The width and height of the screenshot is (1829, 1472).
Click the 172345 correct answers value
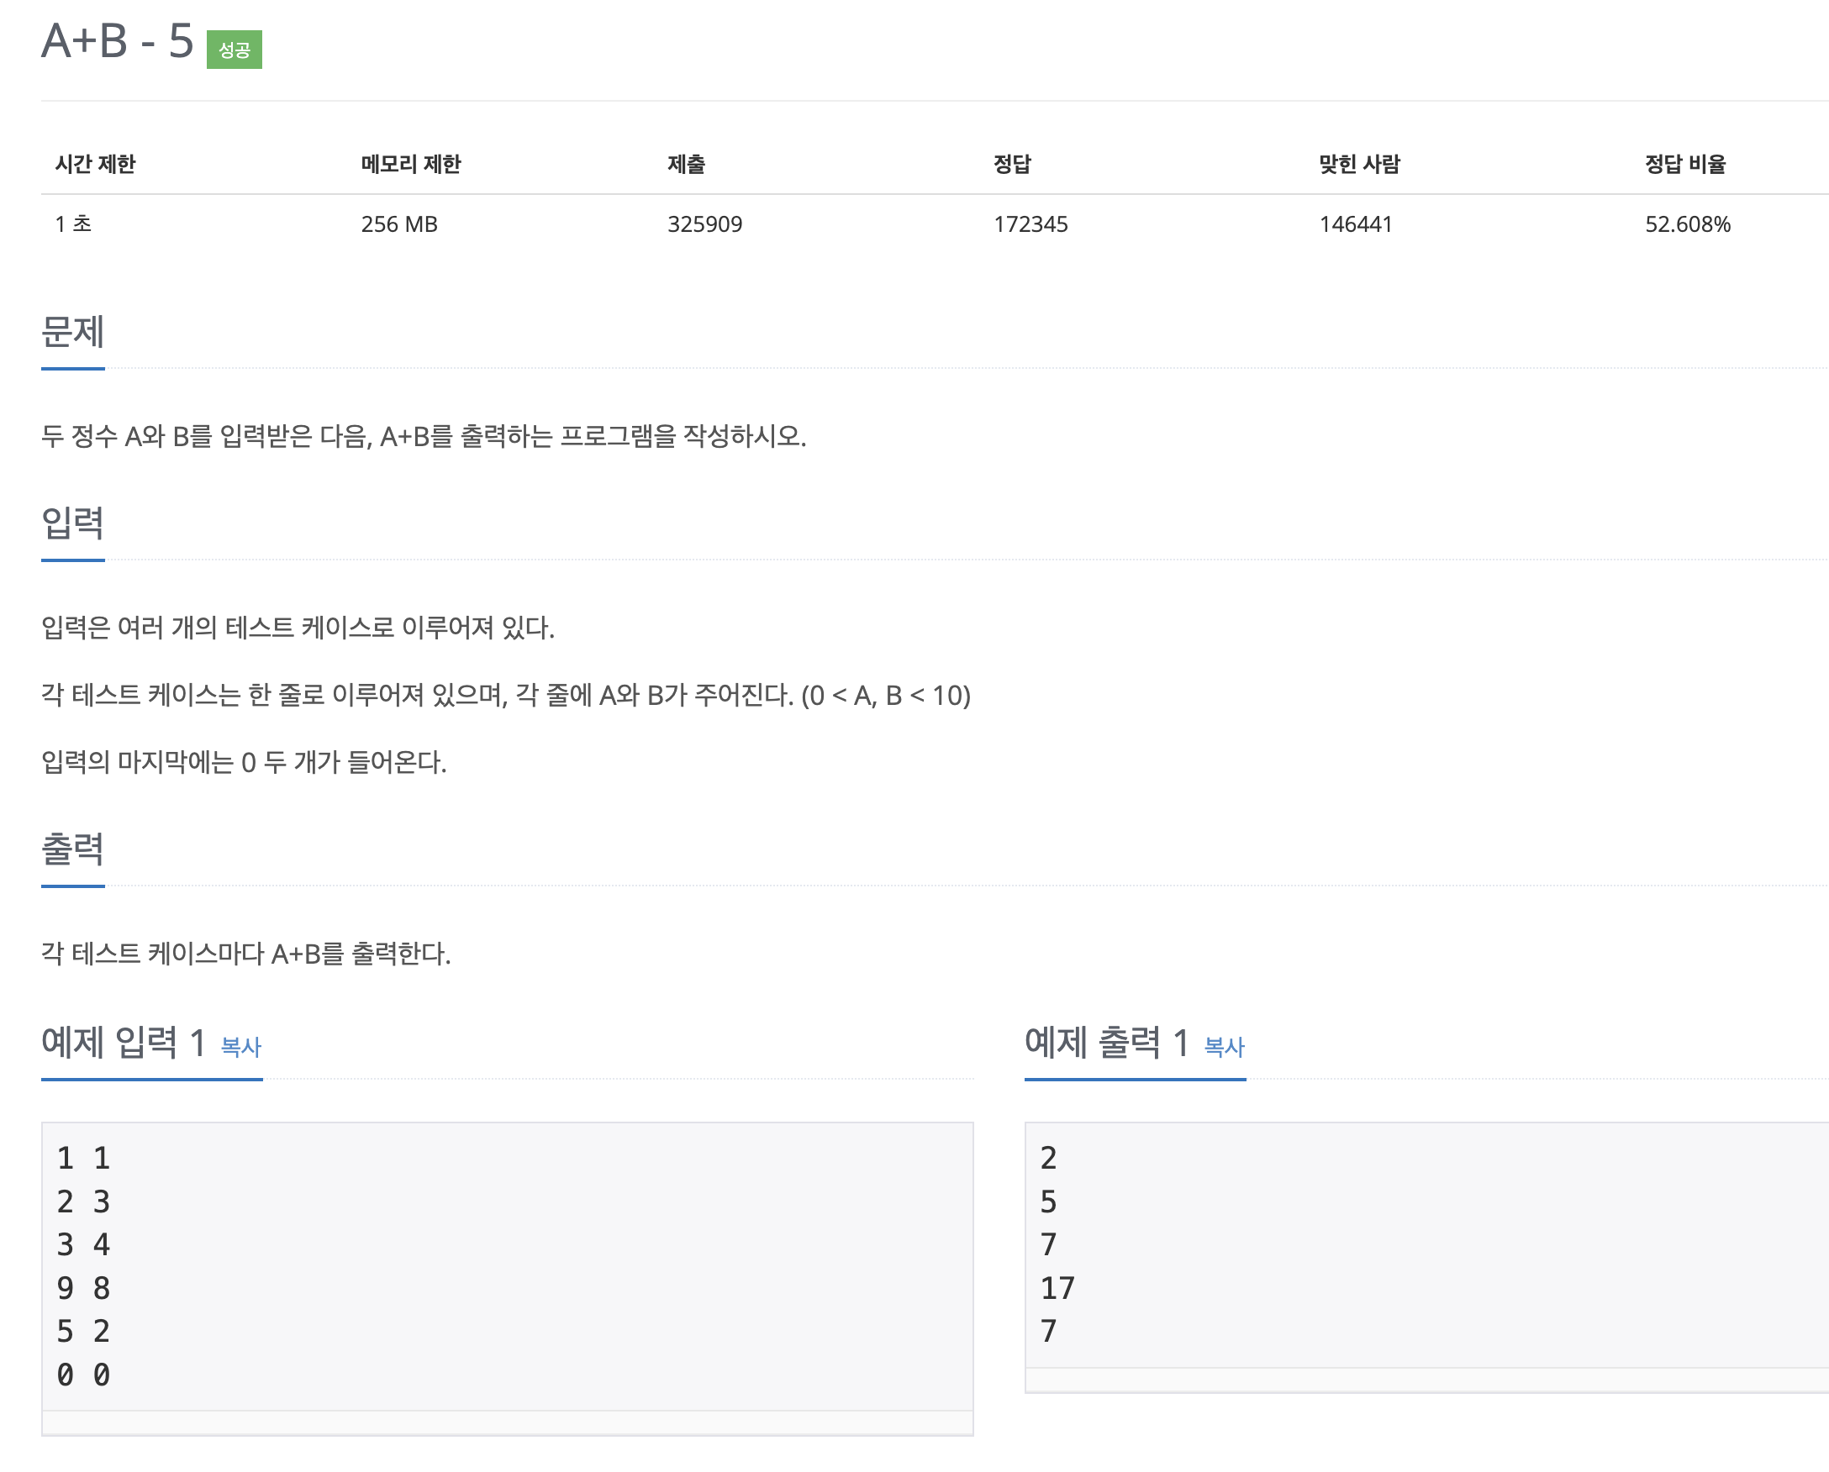(1030, 223)
